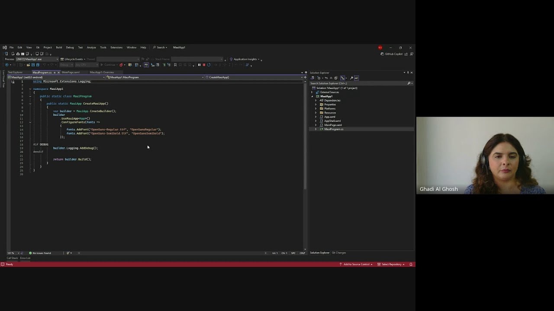
Task: Toggle Show All Files in Solution Explorer
Action: tap(336, 78)
